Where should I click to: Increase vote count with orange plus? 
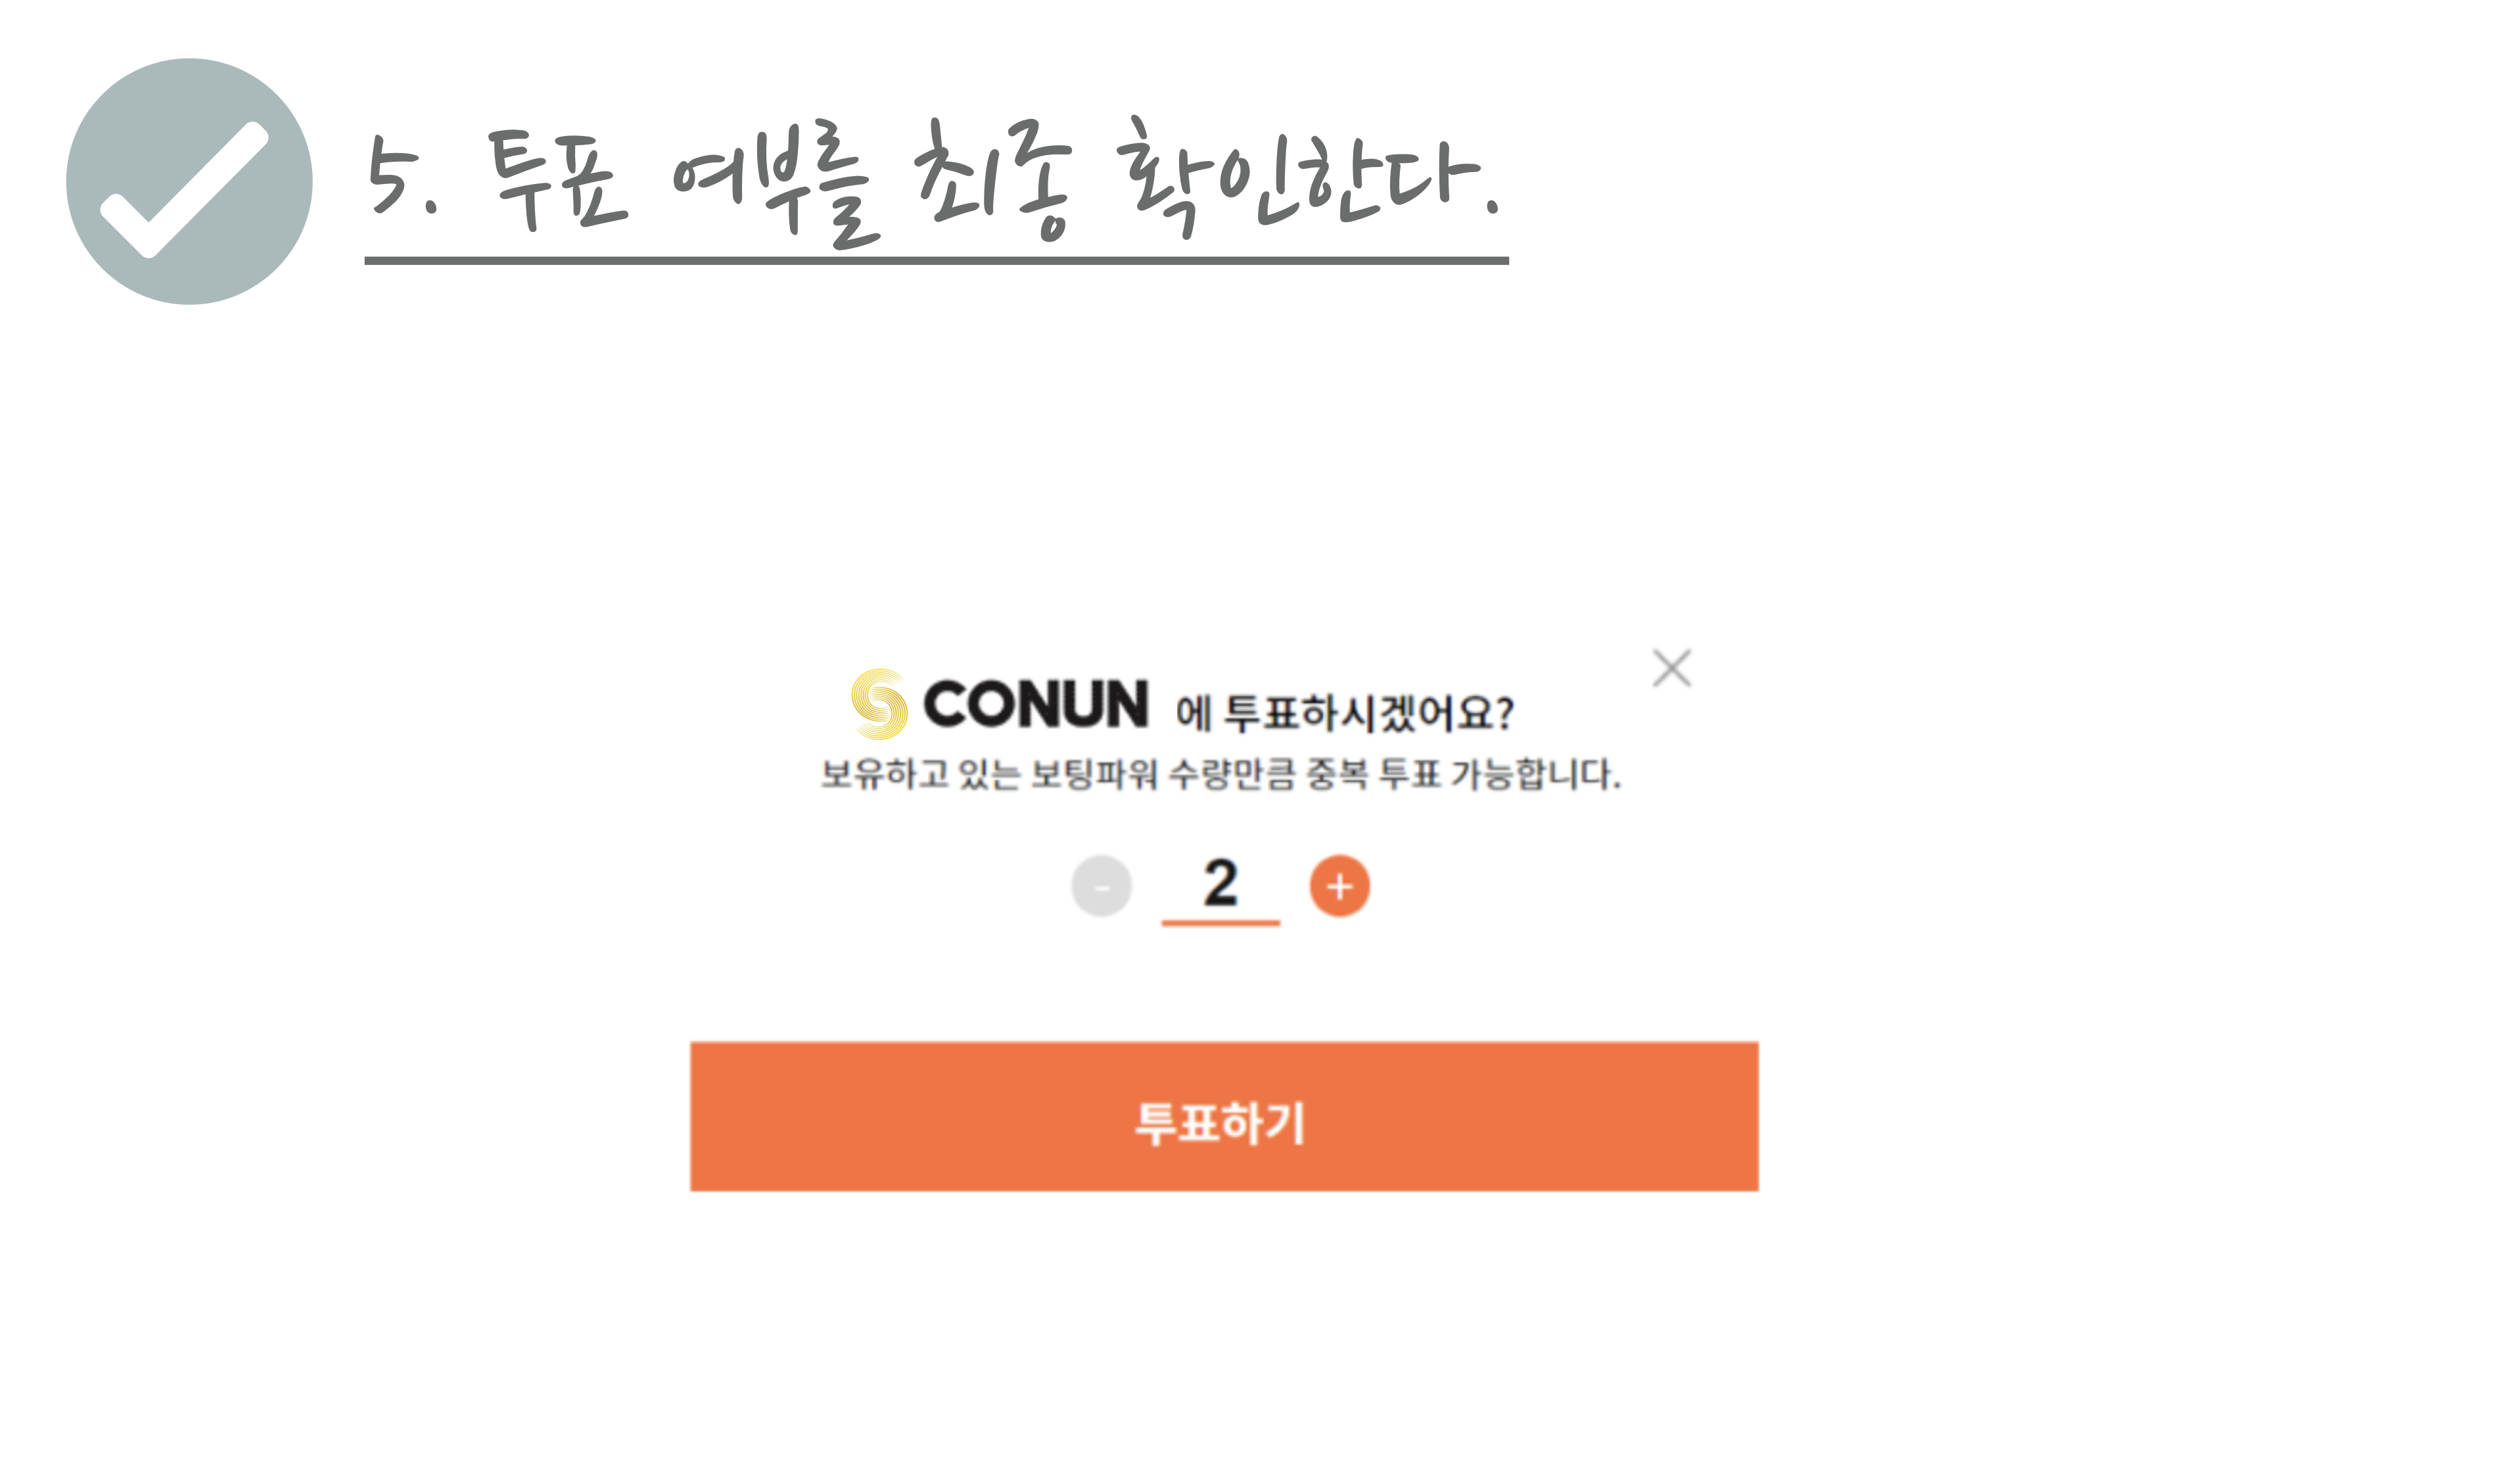[x=1339, y=886]
